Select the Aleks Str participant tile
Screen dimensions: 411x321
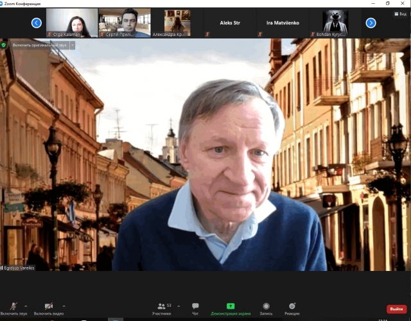point(229,22)
